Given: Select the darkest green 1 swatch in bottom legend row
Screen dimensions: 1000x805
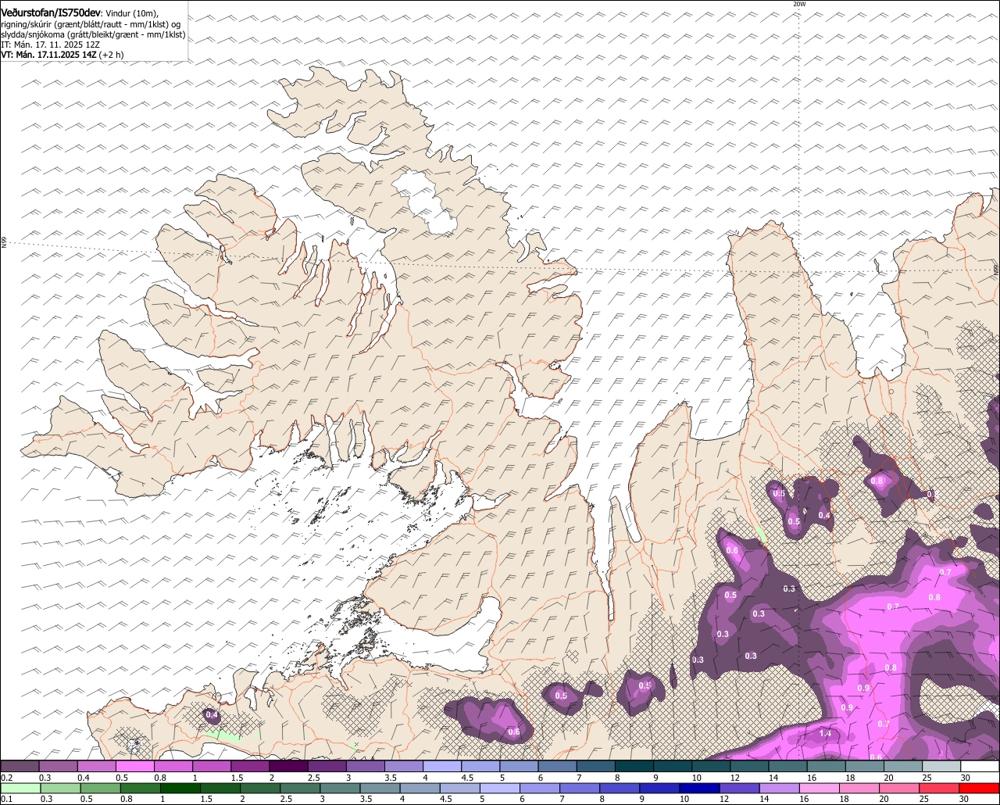Looking at the screenshot, I should [x=180, y=788].
